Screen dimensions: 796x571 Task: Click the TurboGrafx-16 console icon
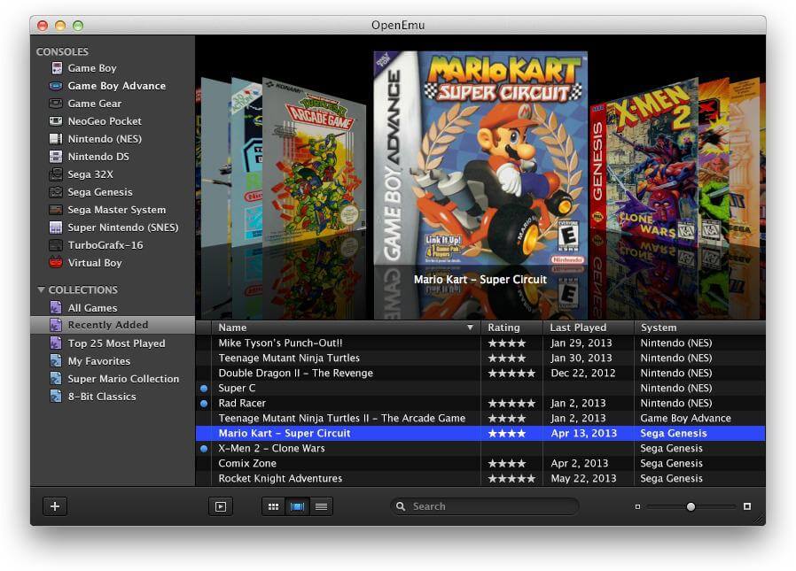(x=56, y=245)
